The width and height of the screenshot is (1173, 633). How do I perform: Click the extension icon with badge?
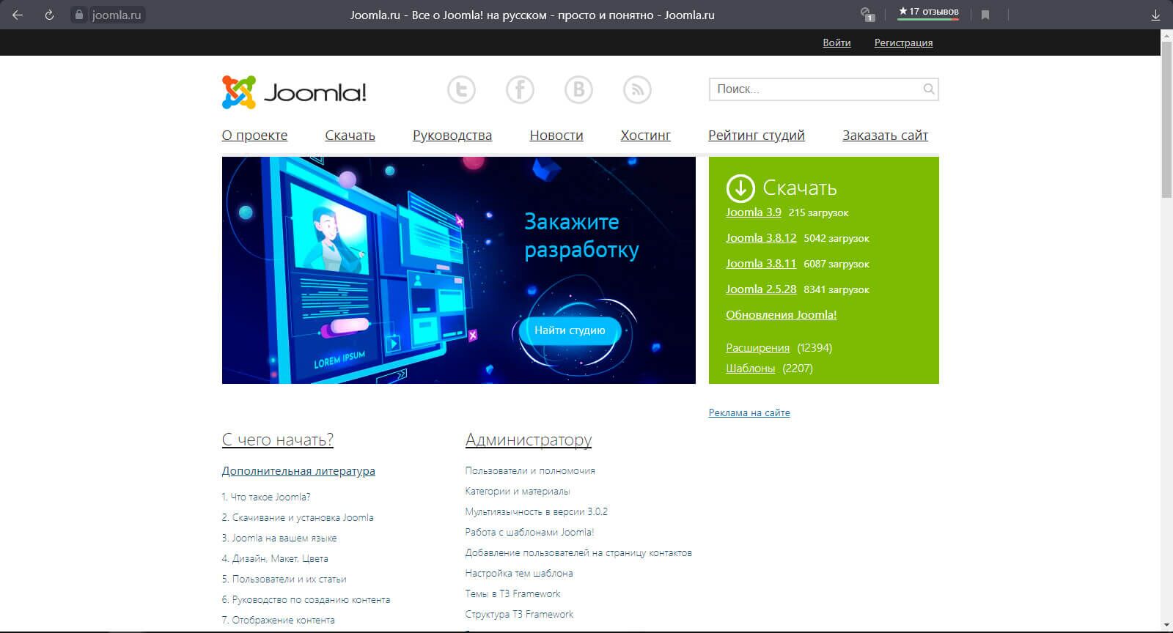click(x=867, y=15)
